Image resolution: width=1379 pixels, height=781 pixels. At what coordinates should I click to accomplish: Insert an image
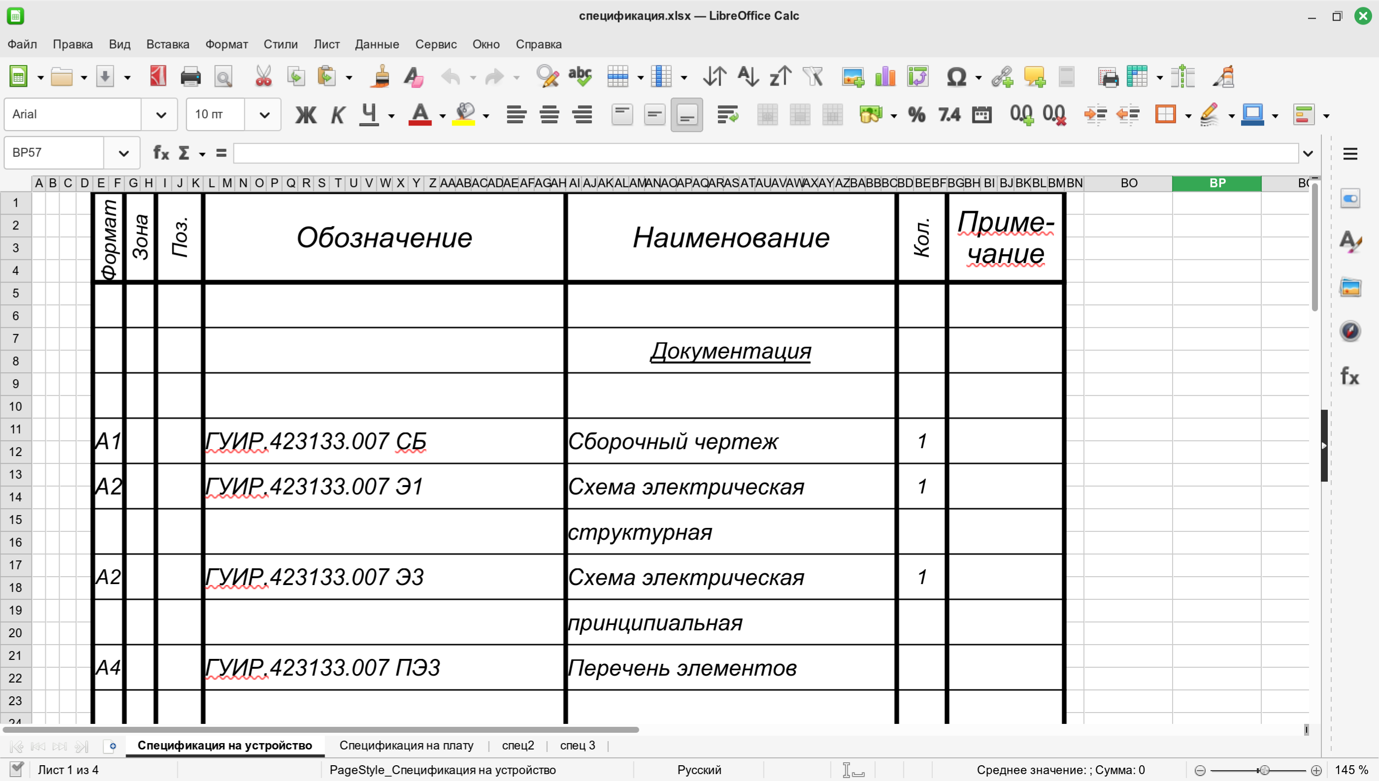(x=853, y=77)
